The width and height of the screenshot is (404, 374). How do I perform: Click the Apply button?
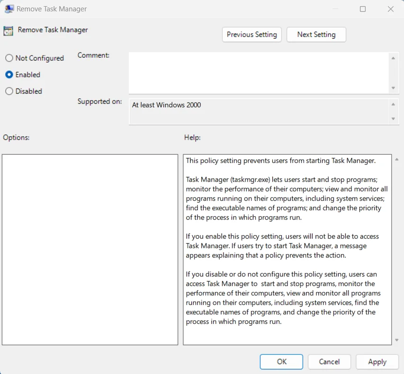pyautogui.click(x=377, y=362)
